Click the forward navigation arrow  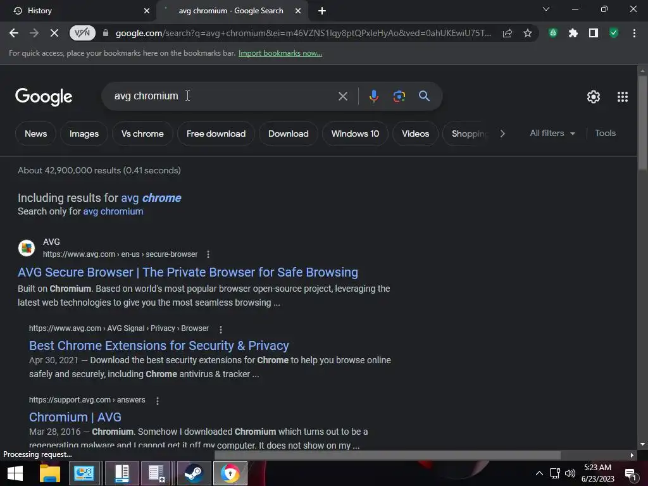coord(34,33)
